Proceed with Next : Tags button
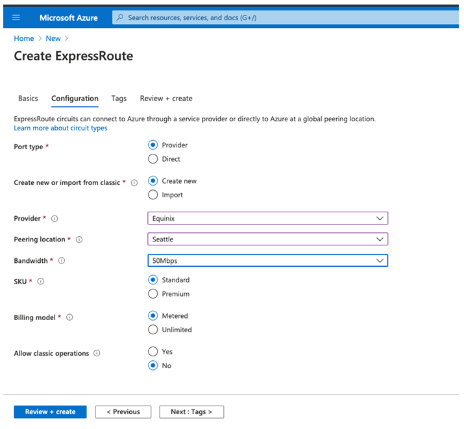Image resolution: width=464 pixels, height=429 pixels. point(191,412)
